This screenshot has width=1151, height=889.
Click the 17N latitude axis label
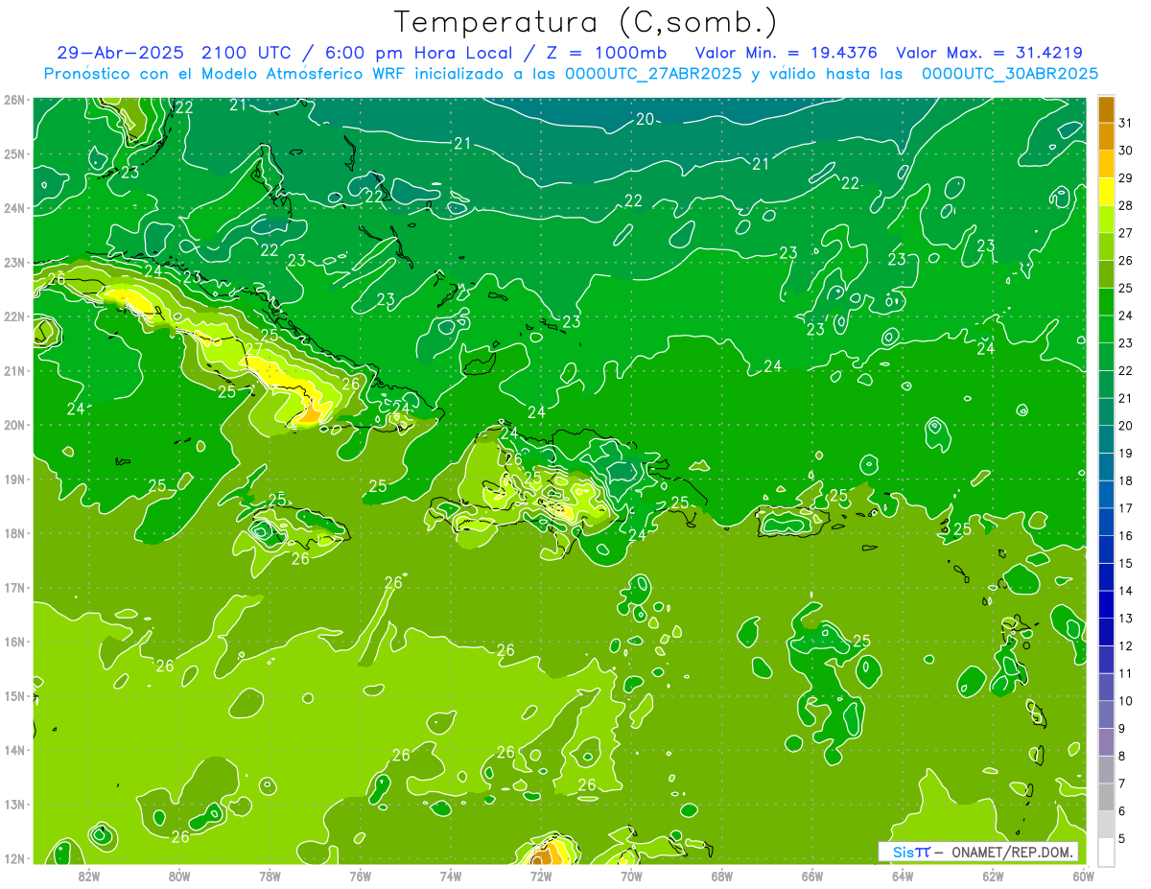(13, 588)
